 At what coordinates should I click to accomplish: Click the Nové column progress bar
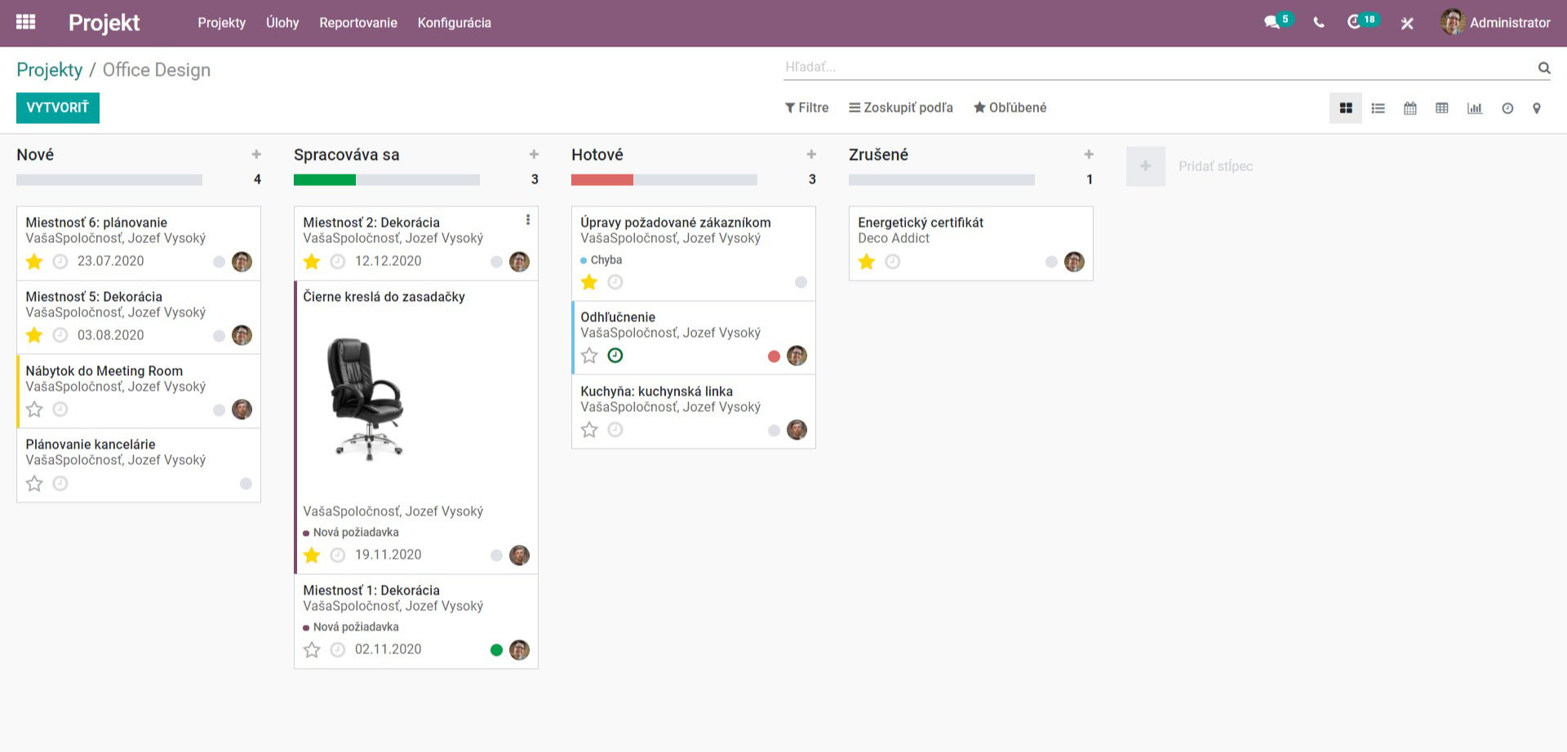tap(109, 180)
